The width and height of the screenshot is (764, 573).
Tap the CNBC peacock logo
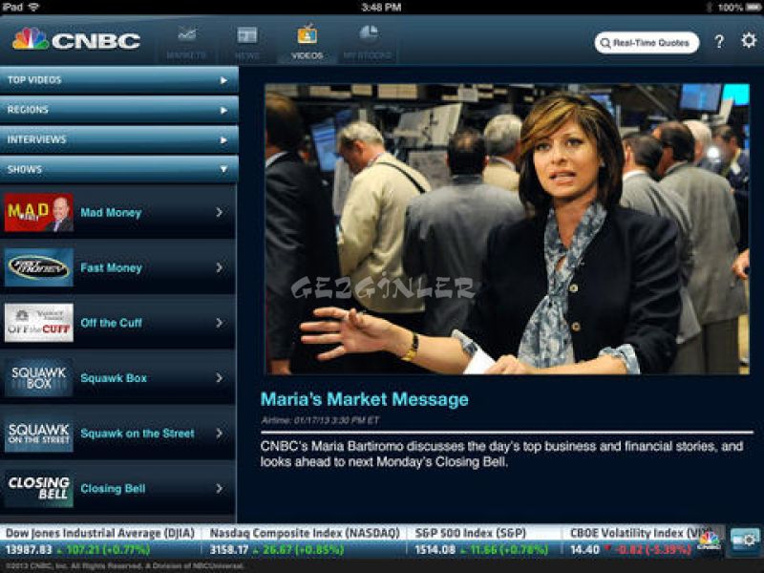(76, 40)
